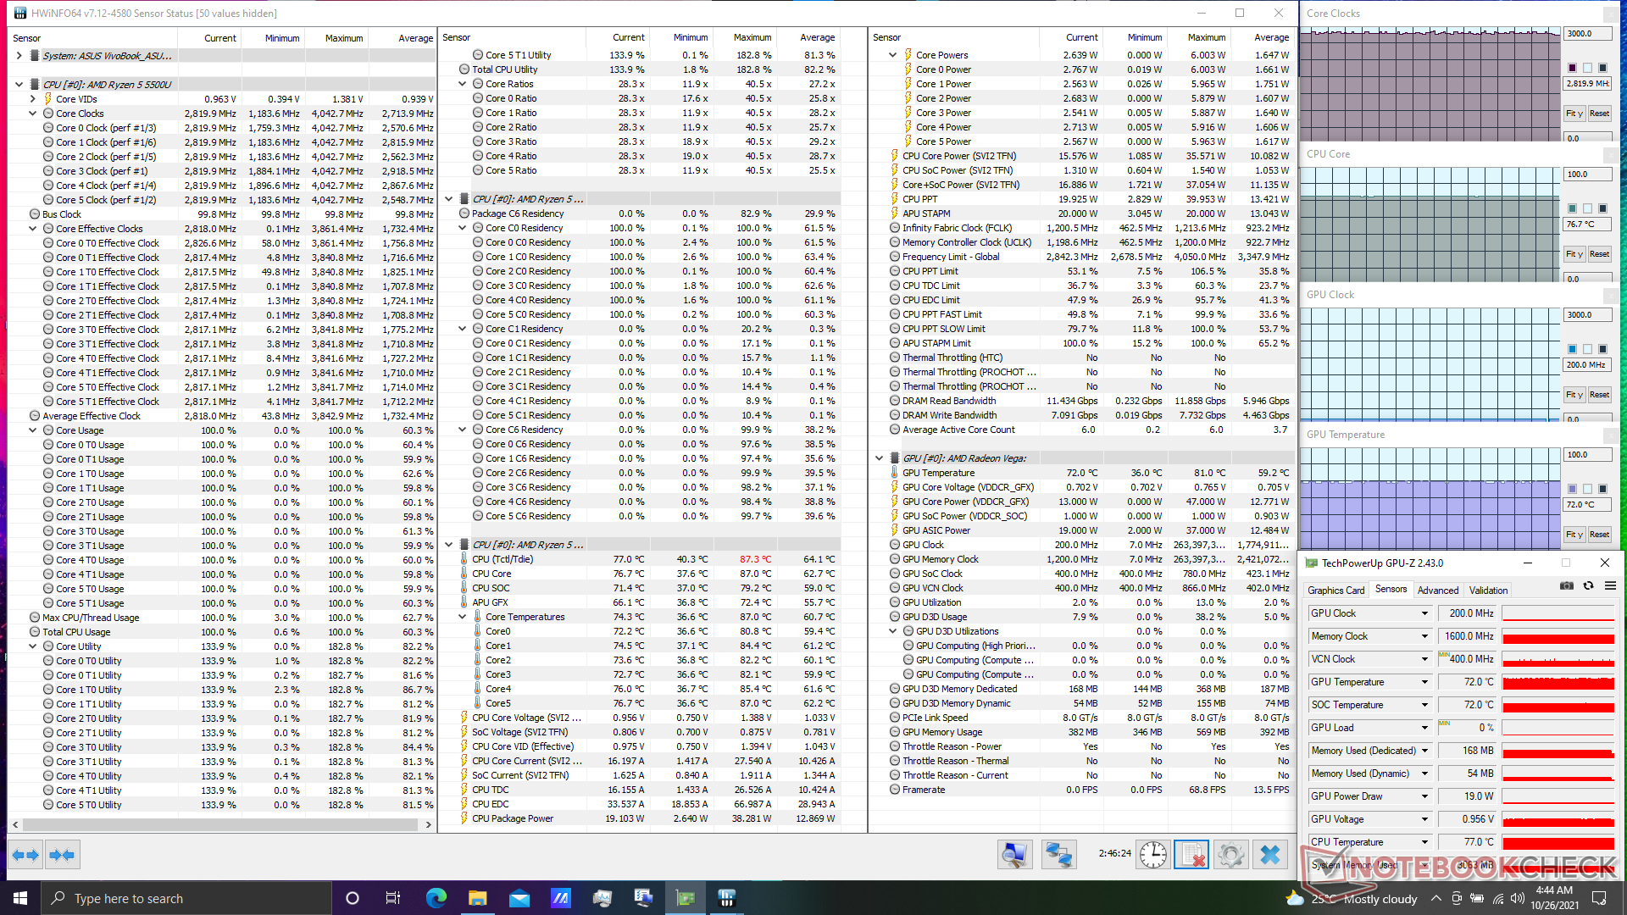Edit the 3000.0 max value in Core Clocks graph
This screenshot has height=915, width=1627.
coord(1586,34)
